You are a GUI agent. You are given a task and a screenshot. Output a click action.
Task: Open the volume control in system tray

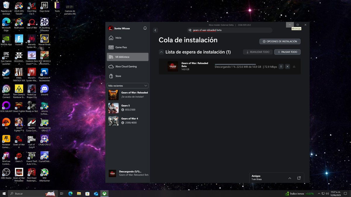click(x=327, y=193)
